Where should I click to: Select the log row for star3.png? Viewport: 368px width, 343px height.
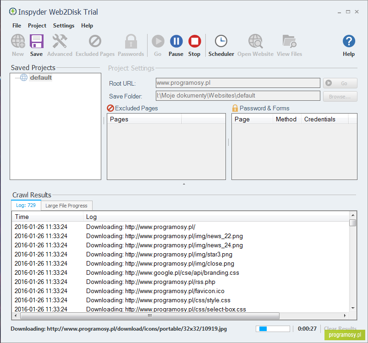(x=181, y=254)
